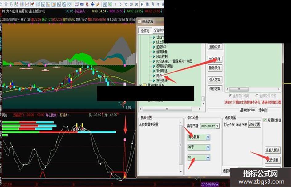
Task: Open the candlestick chart icon
Action: (x=32, y=4)
